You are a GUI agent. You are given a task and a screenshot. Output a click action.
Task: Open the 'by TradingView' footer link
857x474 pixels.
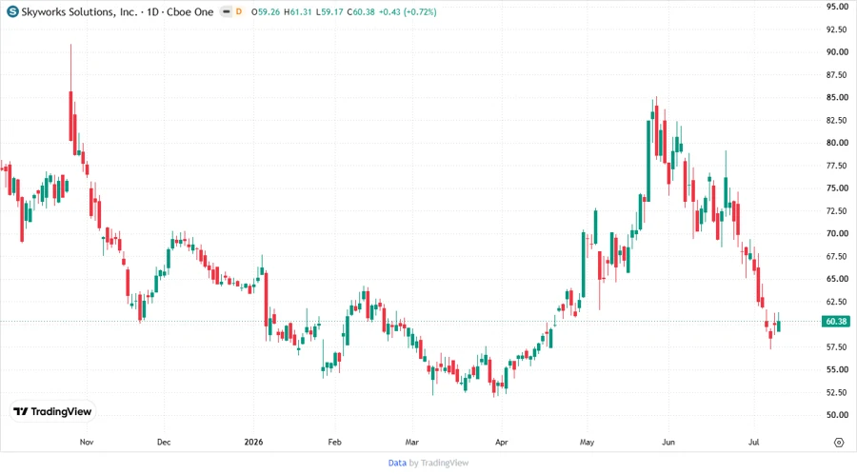(x=439, y=463)
